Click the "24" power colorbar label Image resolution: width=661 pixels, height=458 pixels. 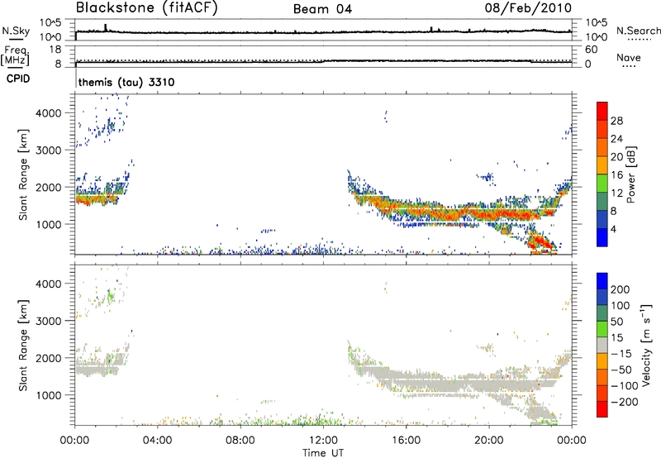(616, 139)
